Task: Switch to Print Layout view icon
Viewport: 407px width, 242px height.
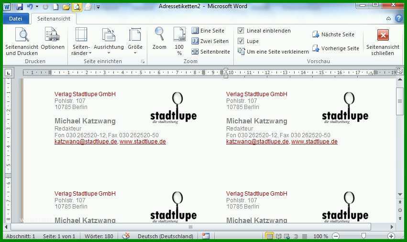Action: (269, 236)
